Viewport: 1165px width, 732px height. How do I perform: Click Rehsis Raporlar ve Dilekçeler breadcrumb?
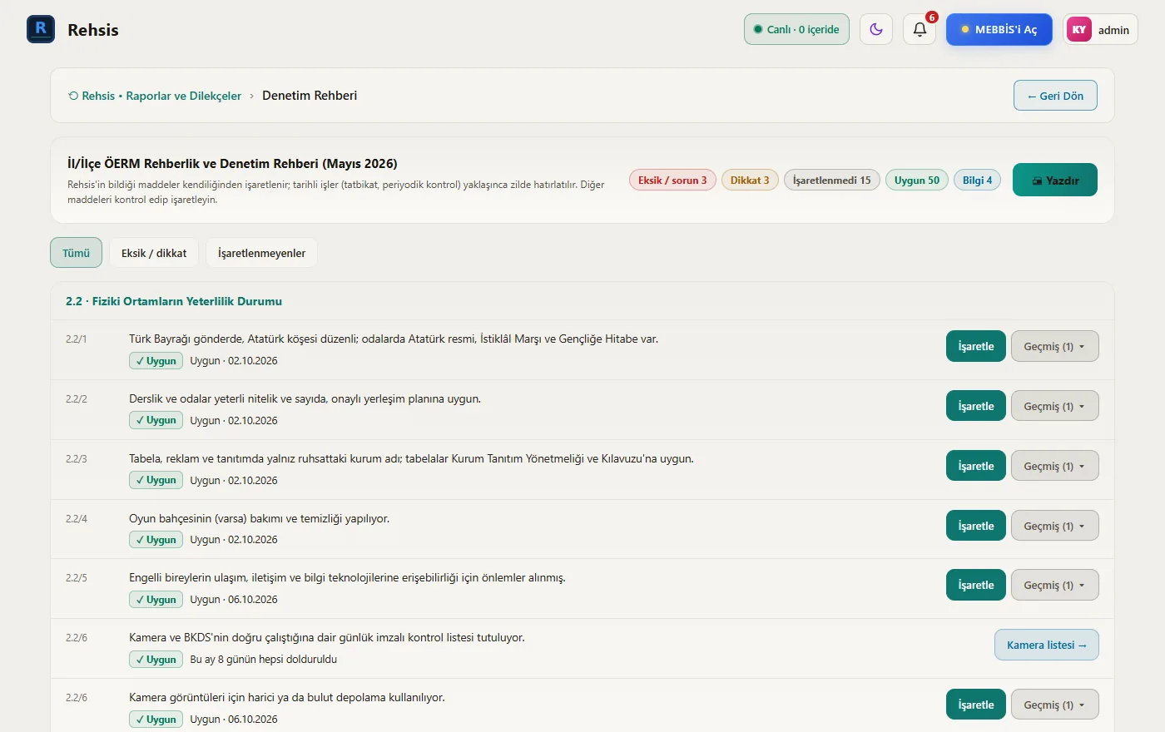pos(155,96)
